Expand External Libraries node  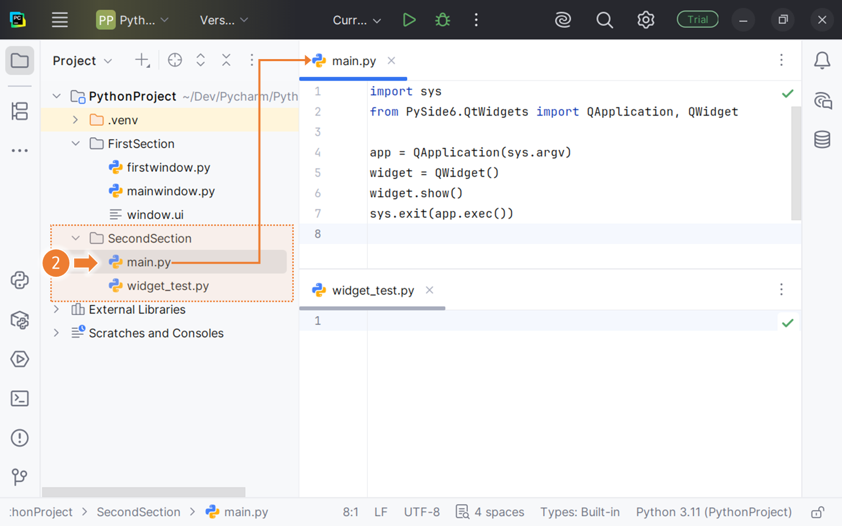(56, 309)
